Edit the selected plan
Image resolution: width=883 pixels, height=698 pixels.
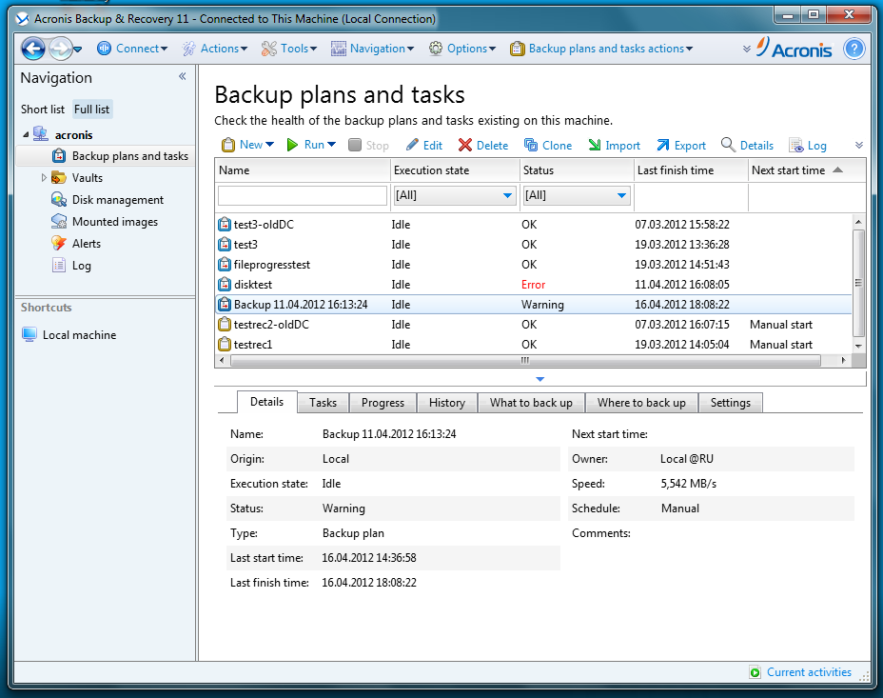click(x=424, y=146)
